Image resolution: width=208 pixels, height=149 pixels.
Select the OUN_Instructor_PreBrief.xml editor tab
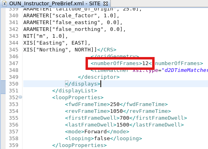coord(55,4)
